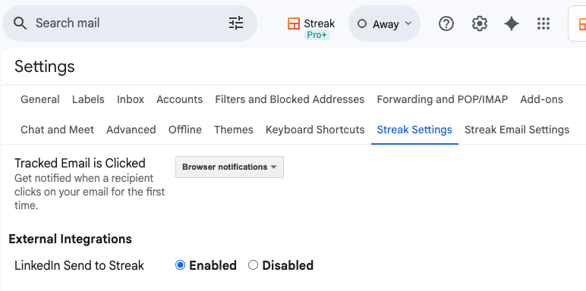
Task: Open Forwarding and POP/IMAP tab
Action: (442, 99)
